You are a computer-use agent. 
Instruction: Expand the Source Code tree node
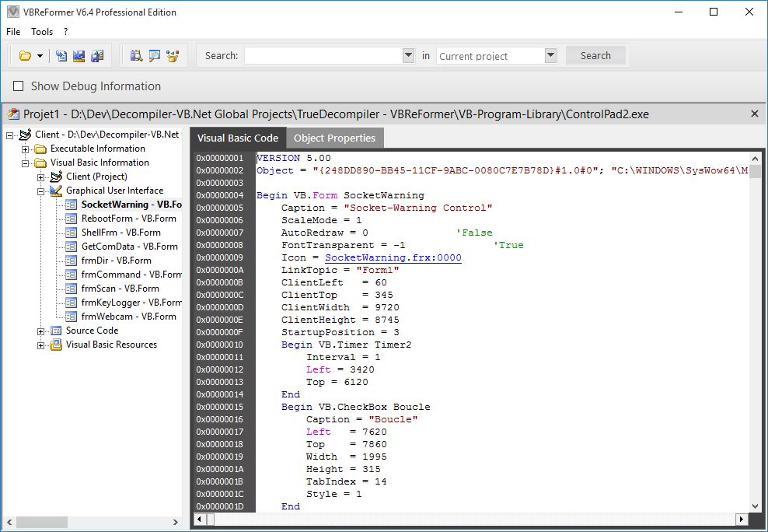point(41,331)
